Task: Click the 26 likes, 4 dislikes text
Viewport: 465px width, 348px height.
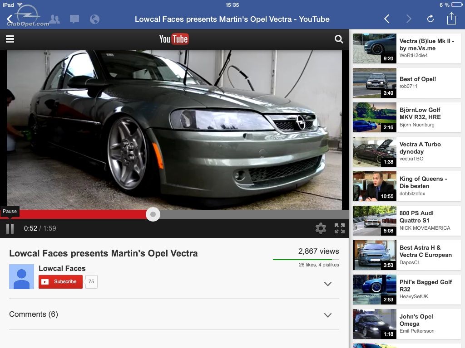Action: (319, 265)
